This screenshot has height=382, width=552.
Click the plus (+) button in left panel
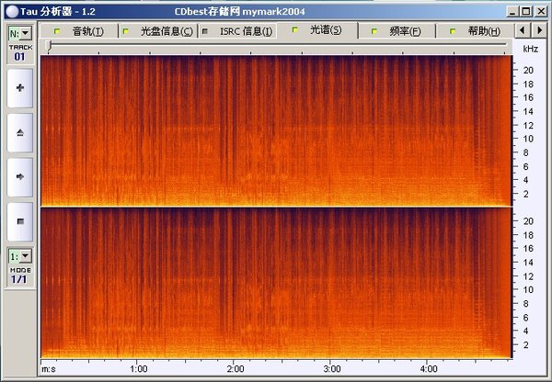coord(20,88)
